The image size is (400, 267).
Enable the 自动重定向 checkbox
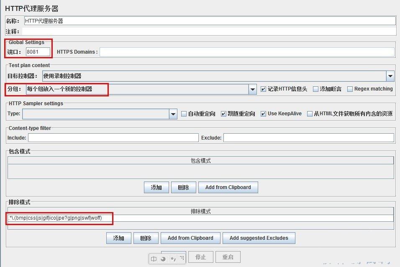pos(184,114)
